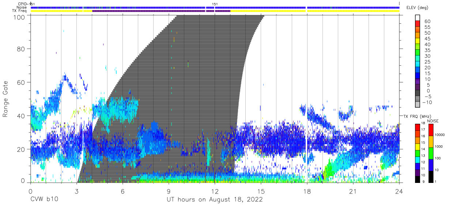Click the 3 tick on UT hours axis

76,191
